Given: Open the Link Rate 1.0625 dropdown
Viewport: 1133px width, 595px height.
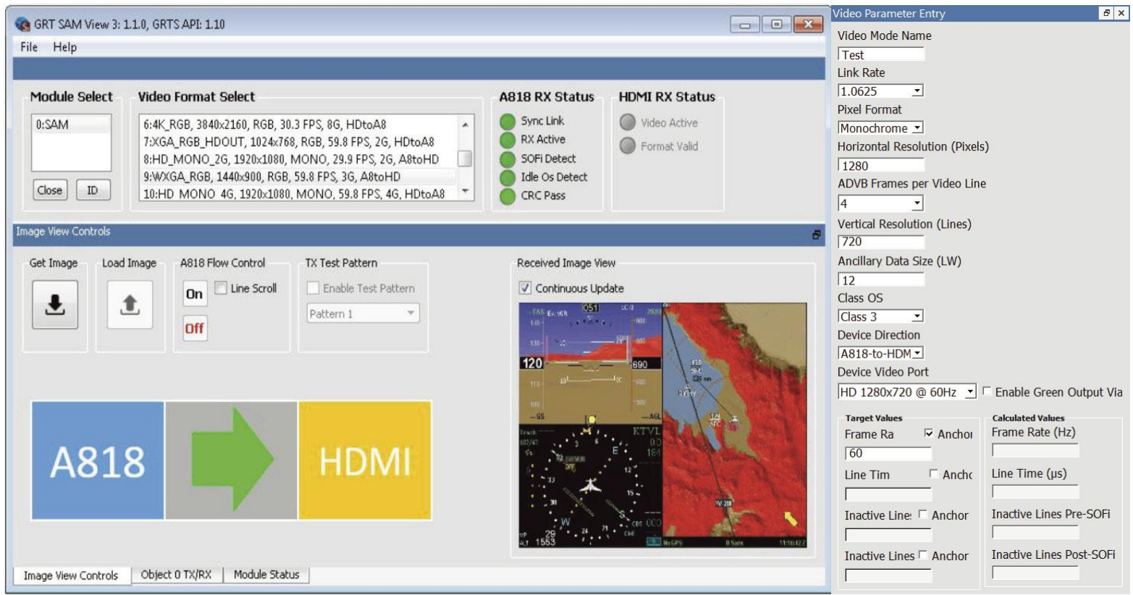Looking at the screenshot, I should [x=917, y=91].
